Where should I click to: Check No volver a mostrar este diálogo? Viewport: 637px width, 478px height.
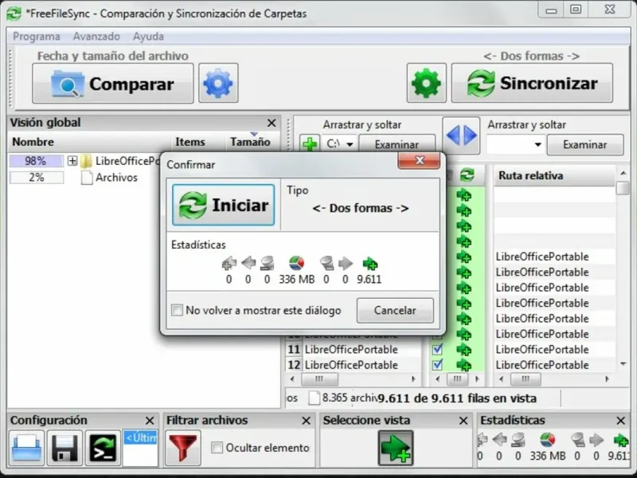[177, 311]
